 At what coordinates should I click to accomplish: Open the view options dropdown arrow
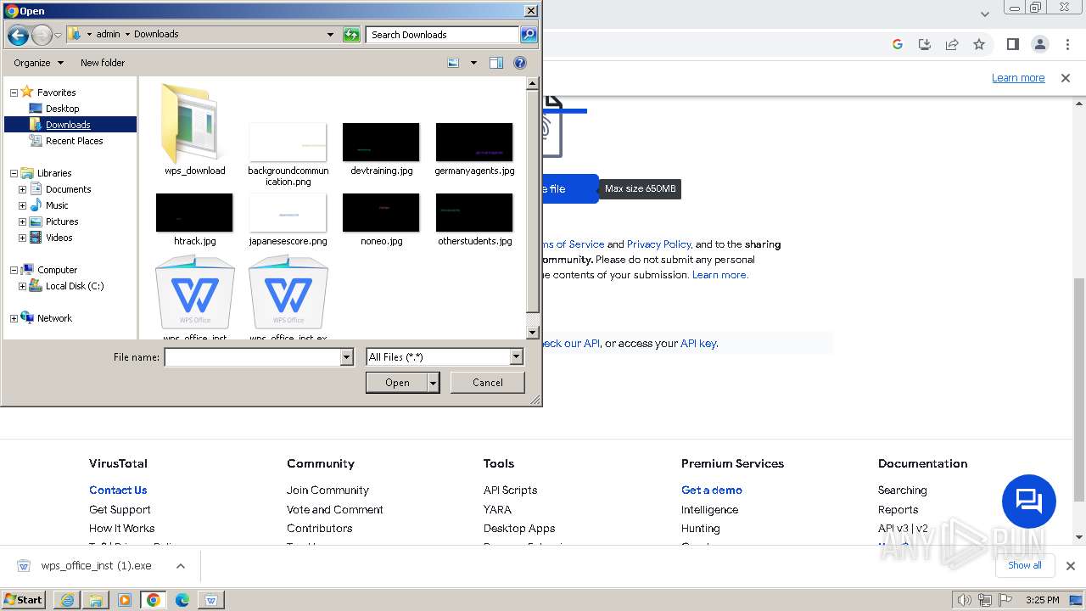tap(473, 63)
